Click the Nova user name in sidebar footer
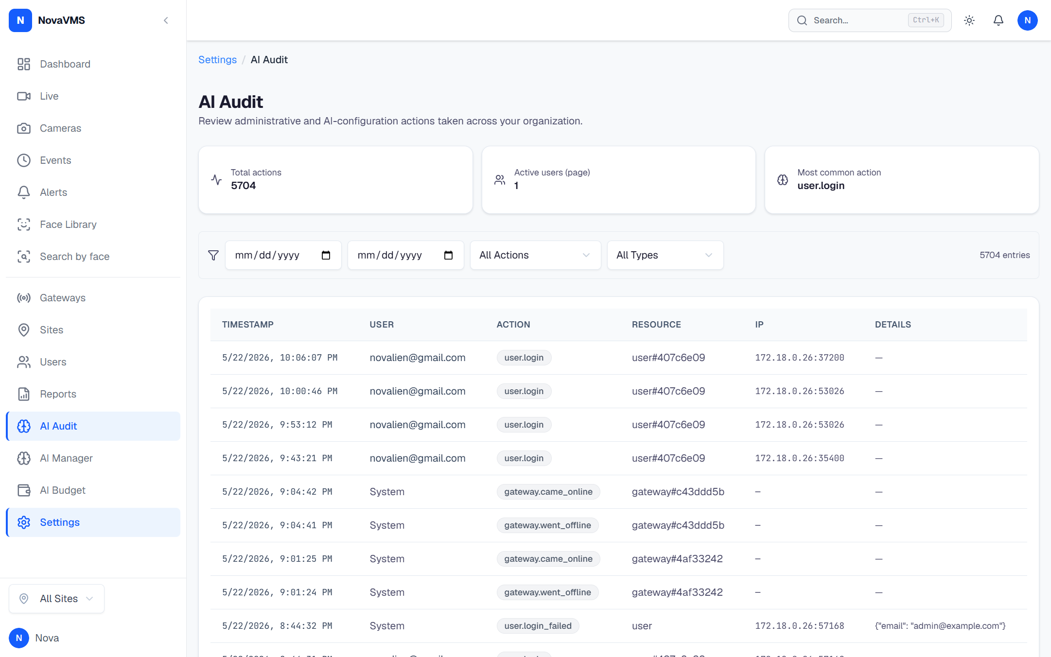Viewport: 1051px width, 657px height. pyautogui.click(x=47, y=638)
